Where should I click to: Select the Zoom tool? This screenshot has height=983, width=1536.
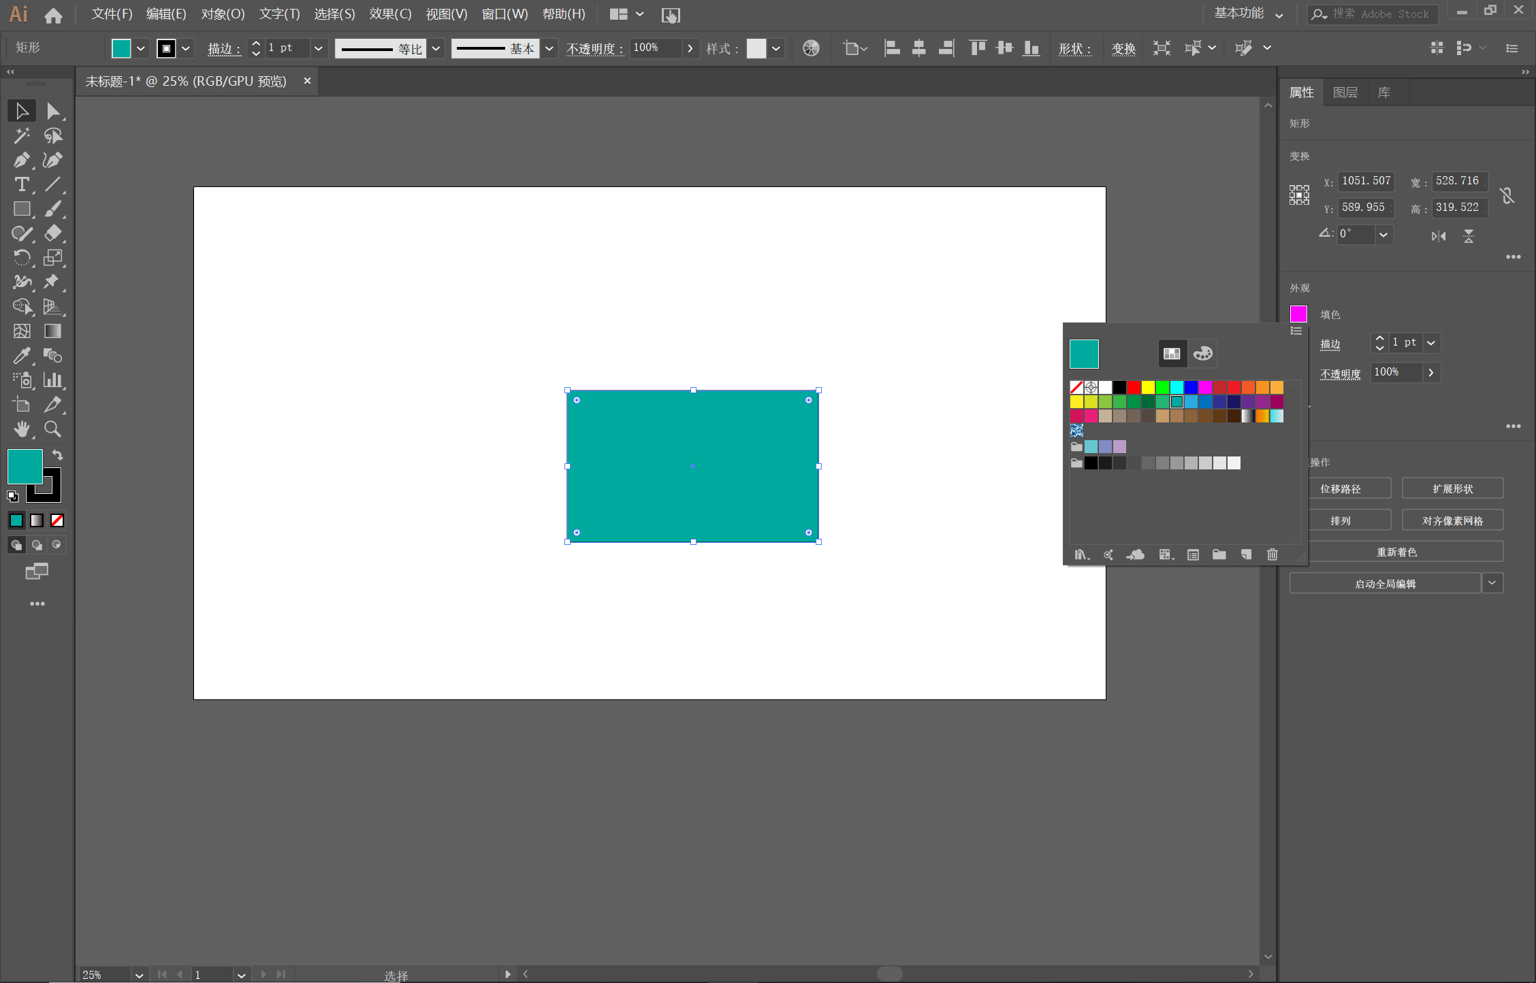[52, 429]
